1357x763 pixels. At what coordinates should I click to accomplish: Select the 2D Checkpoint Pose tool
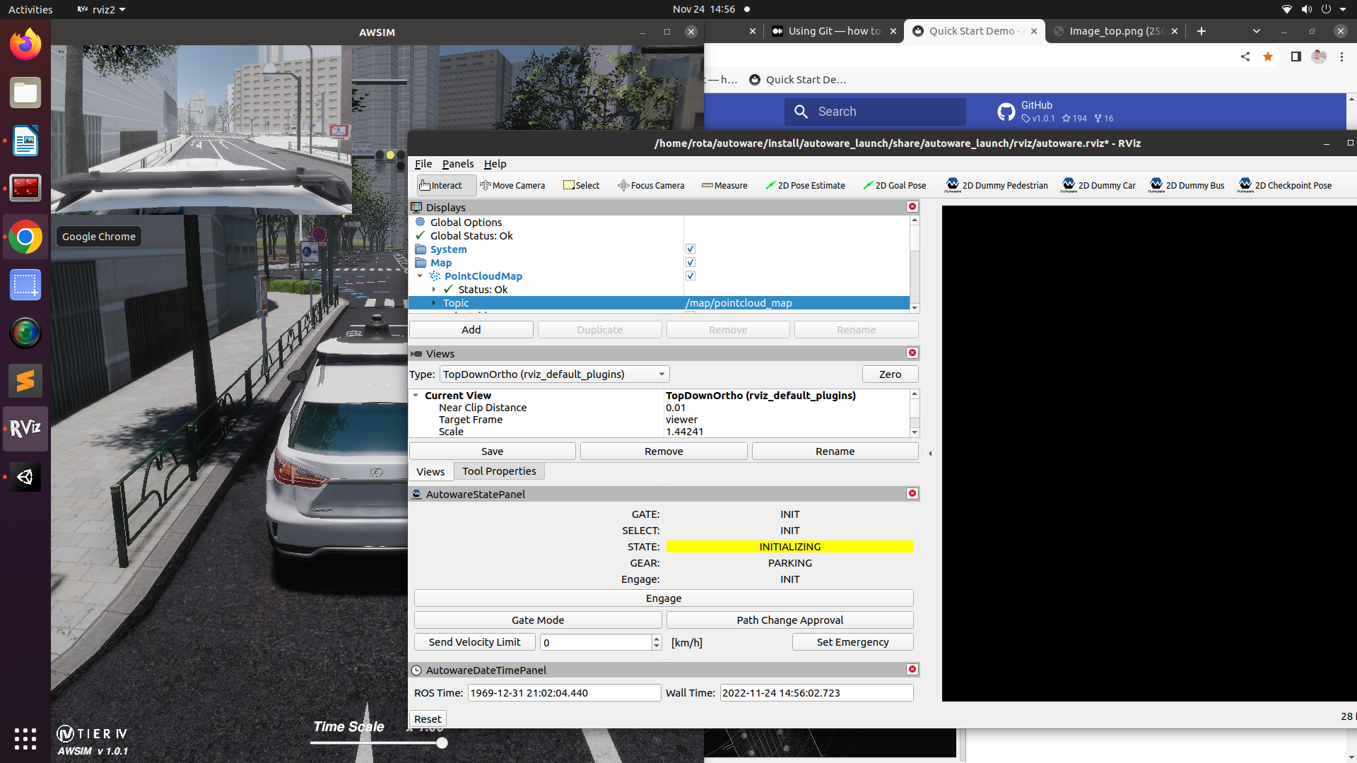[x=1285, y=185]
